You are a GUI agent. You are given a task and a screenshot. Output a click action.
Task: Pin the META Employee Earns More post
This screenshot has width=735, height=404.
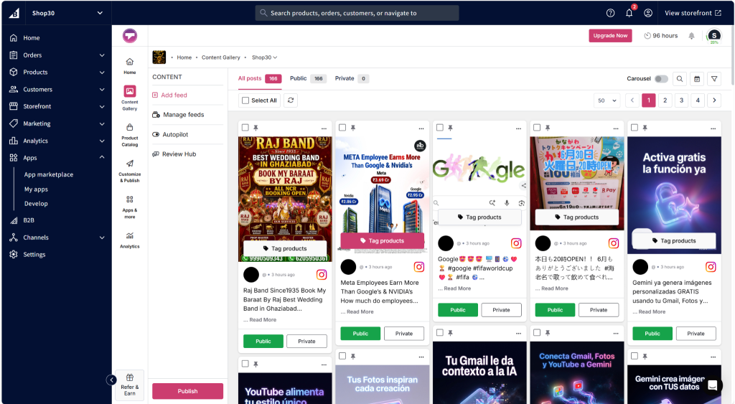[x=353, y=128]
